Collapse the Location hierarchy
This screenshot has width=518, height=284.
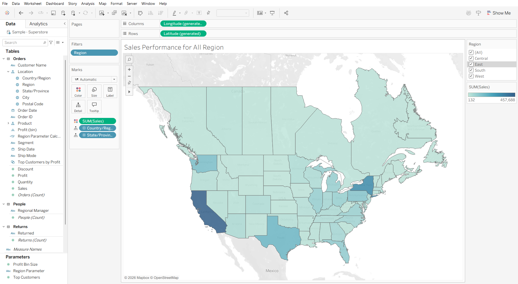pos(8,72)
